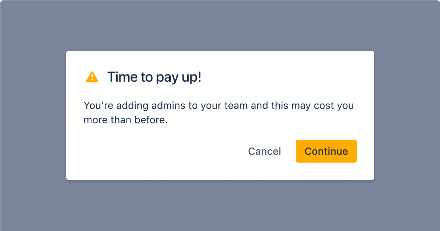
Task: Click the Continue button
Action: click(326, 151)
